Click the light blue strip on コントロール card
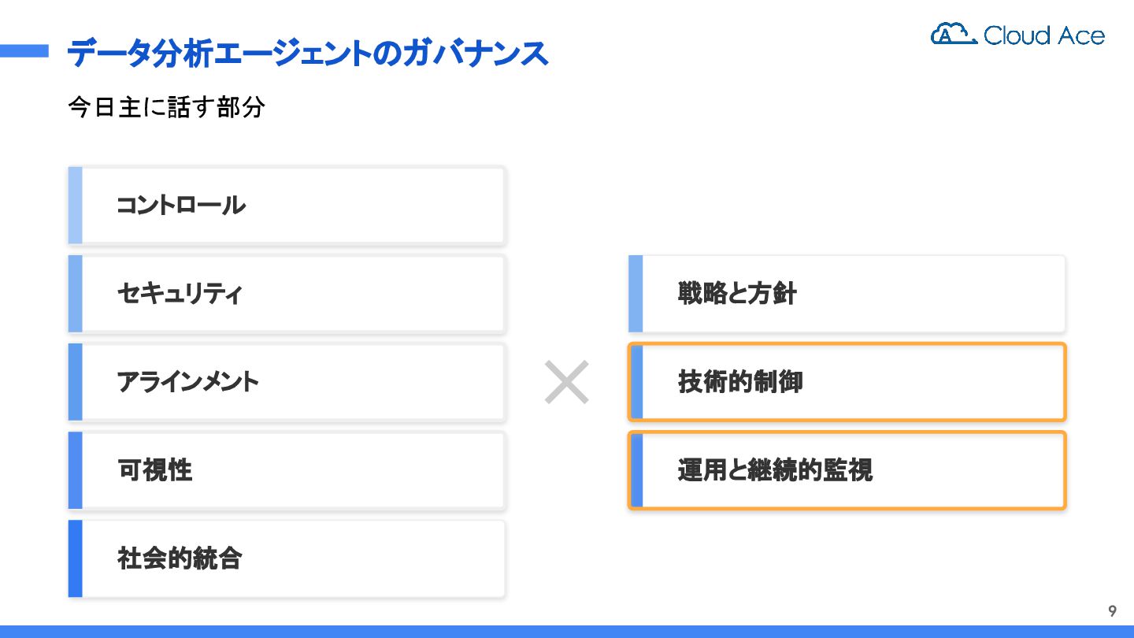Screen dimensions: 1134x638 pos(75,206)
